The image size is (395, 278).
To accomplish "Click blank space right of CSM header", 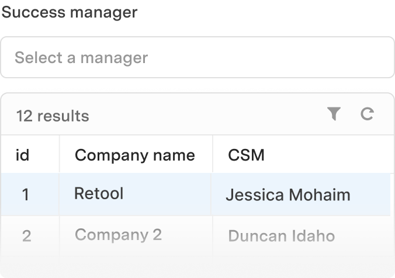I will (327, 155).
